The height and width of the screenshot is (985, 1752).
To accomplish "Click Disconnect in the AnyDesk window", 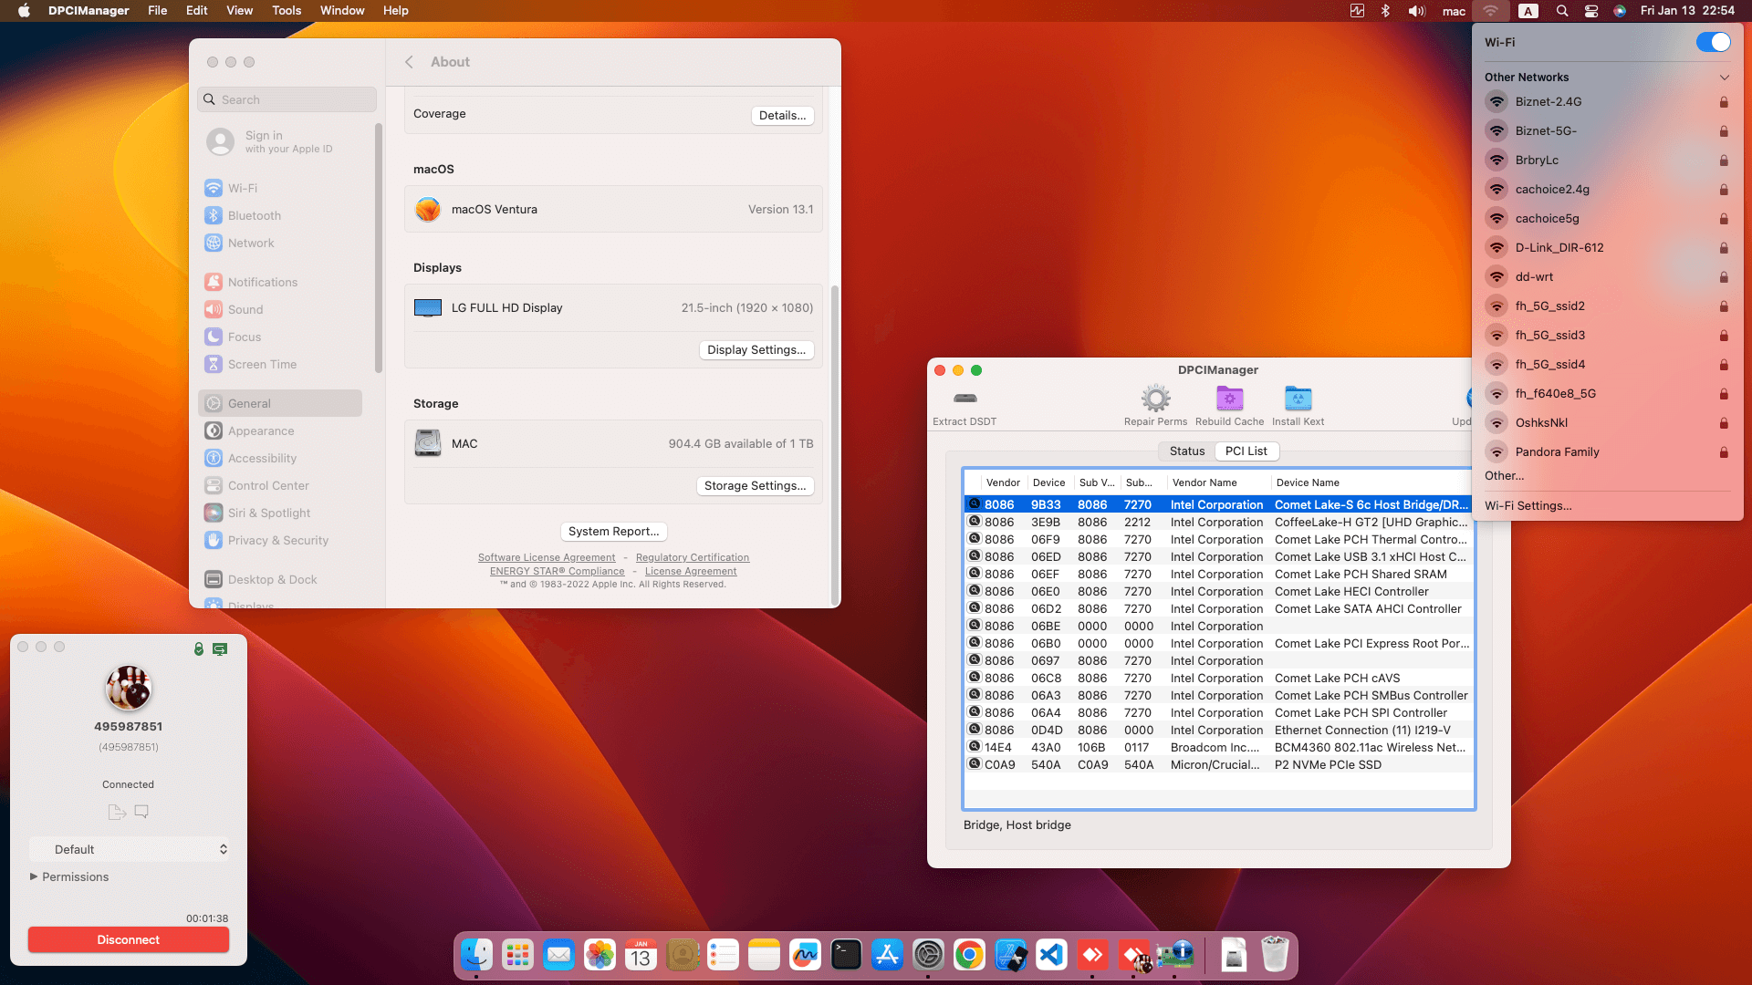I will click(x=128, y=939).
